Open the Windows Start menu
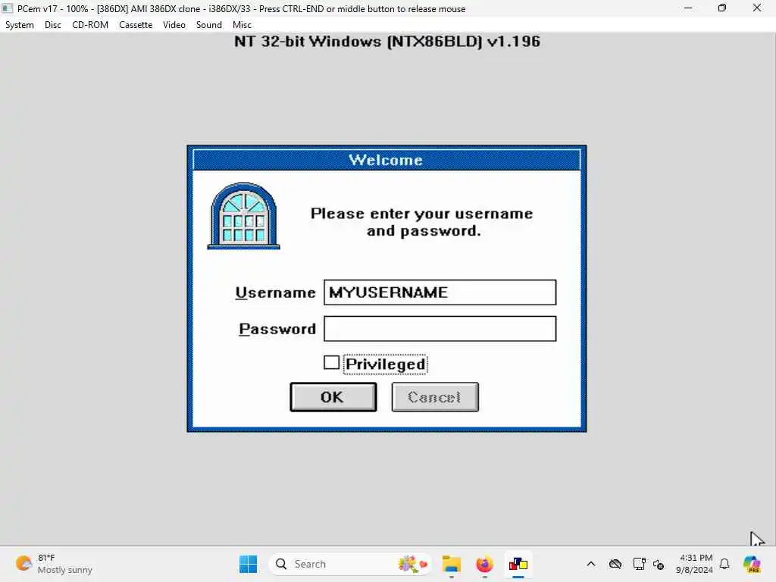Screen dimensions: 776x582 coord(248,564)
